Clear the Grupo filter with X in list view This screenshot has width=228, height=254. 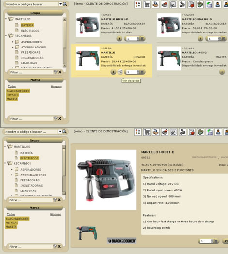point(60,72)
